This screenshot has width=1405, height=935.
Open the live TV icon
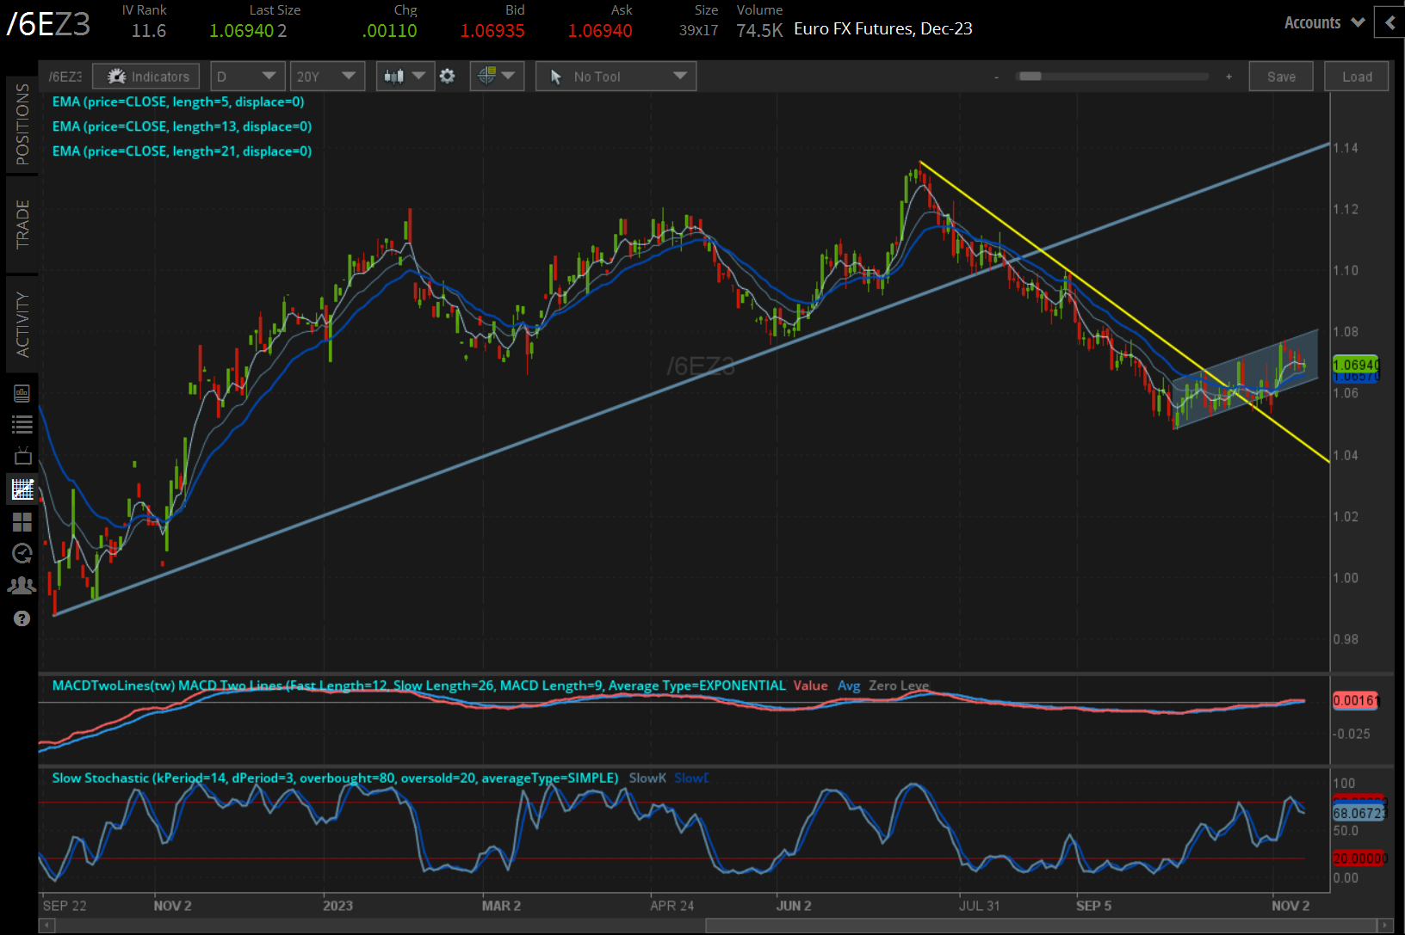[x=22, y=456]
